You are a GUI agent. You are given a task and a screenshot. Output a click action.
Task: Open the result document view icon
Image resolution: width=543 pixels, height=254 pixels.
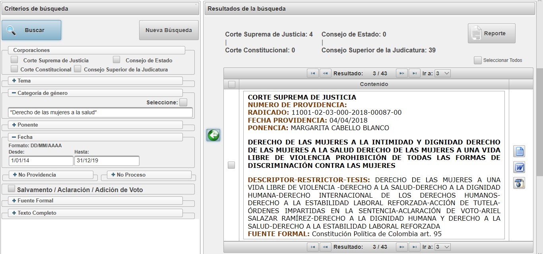point(519,151)
